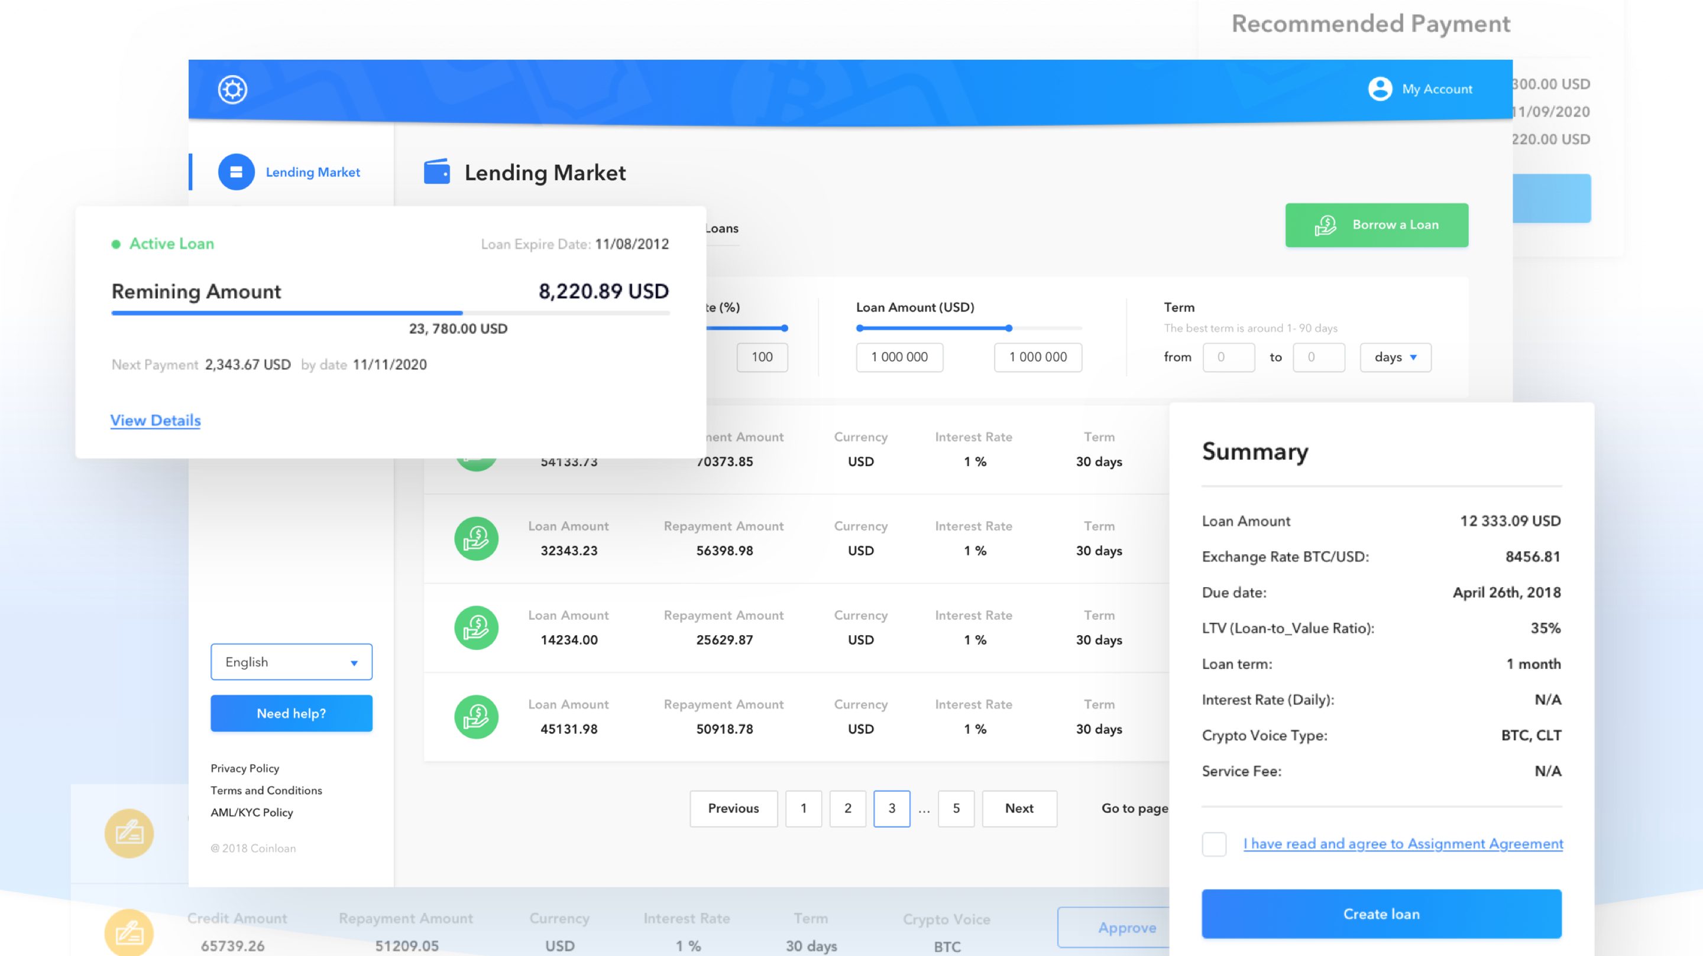Image resolution: width=1703 pixels, height=956 pixels.
Task: Open the Privacy Policy link
Action: (x=245, y=768)
